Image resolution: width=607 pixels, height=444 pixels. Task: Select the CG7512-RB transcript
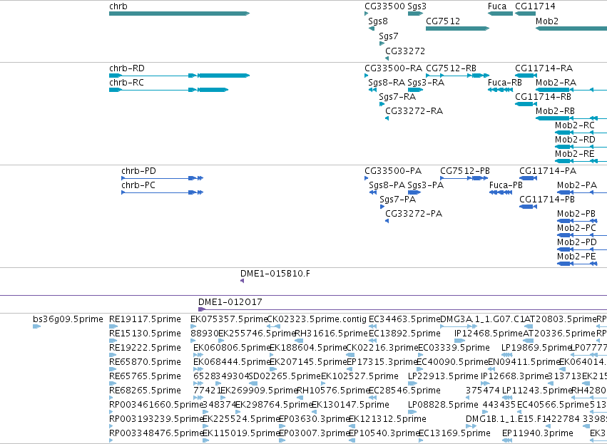coord(458,76)
